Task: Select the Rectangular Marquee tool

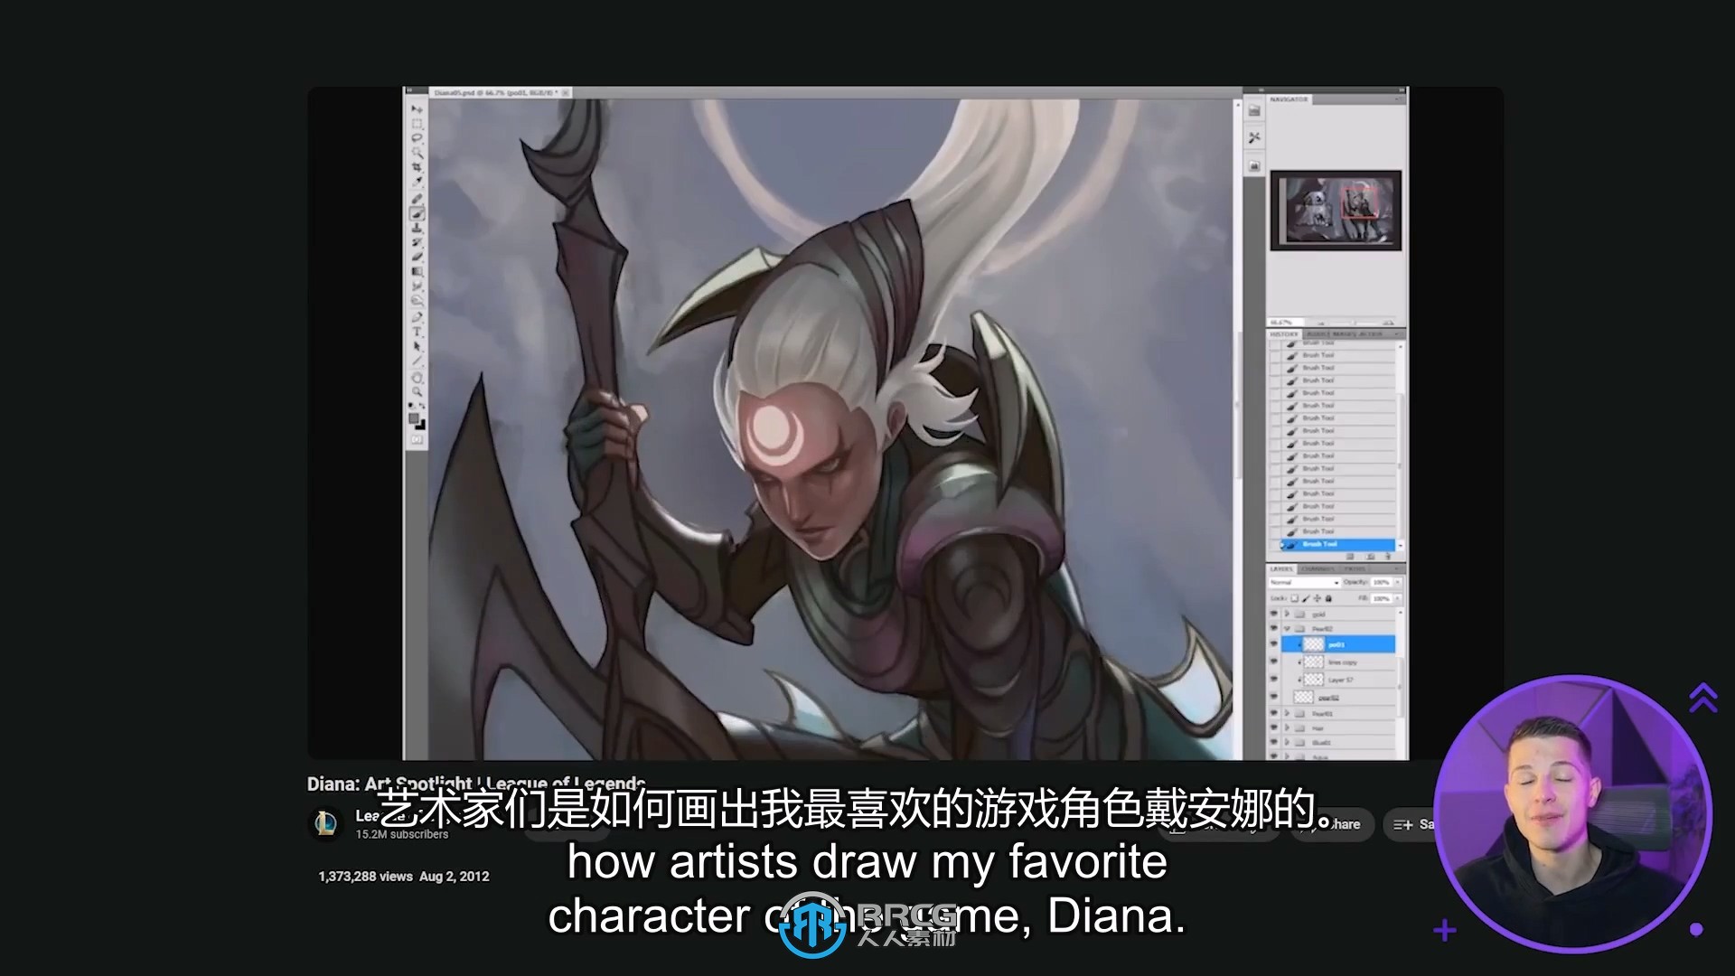Action: 417,123
